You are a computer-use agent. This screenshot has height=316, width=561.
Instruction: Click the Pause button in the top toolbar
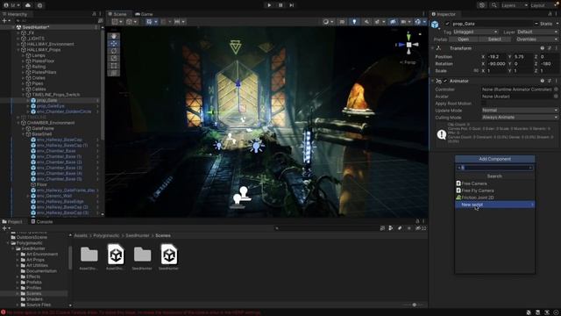coord(280,5)
